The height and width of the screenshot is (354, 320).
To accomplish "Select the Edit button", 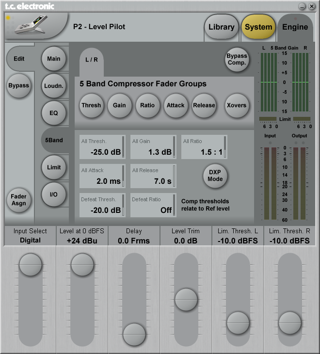I will click(x=19, y=59).
